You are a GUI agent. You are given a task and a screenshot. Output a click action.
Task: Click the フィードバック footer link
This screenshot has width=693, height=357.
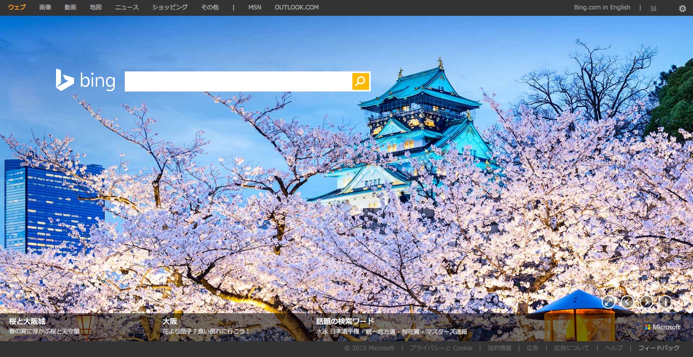pyautogui.click(x=659, y=348)
